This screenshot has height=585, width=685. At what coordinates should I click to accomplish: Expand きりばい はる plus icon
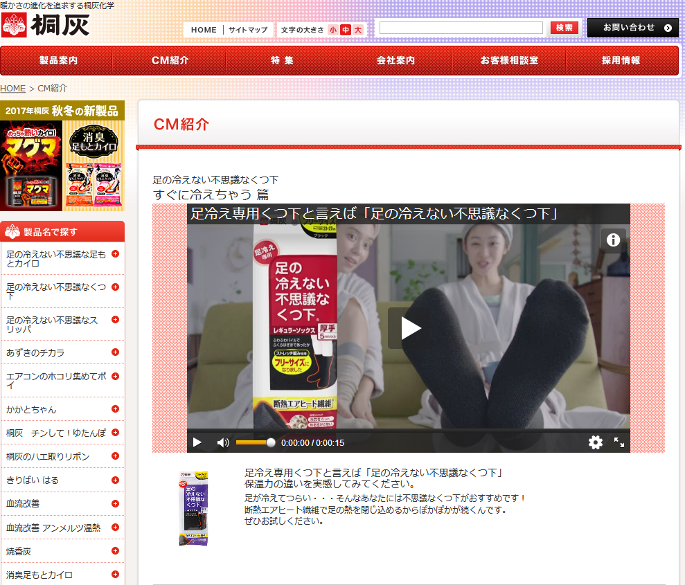coord(116,480)
